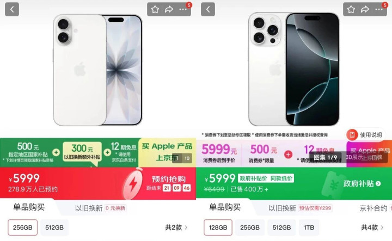Expand 共4款 variants list
Screen dimensions: 392x241
[x=372, y=227]
